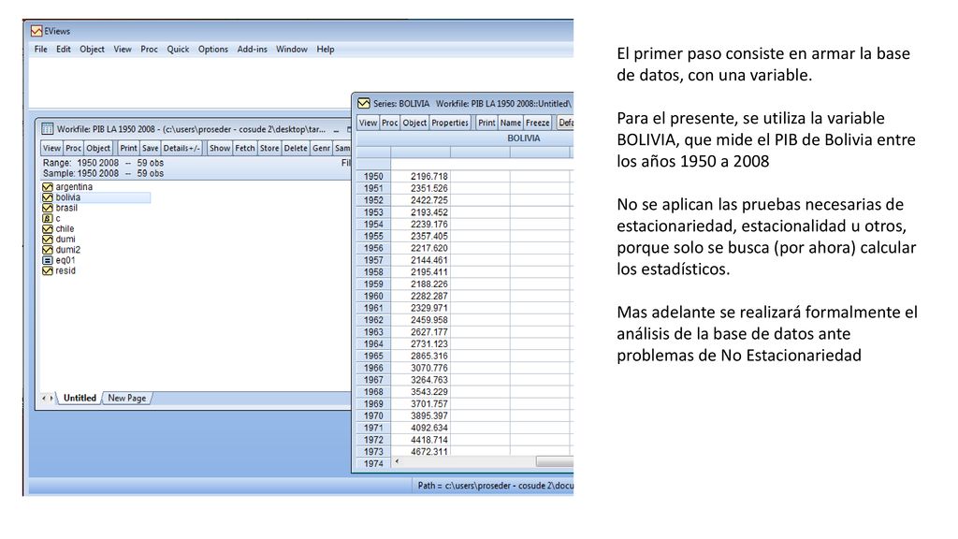Click Save button in Workfile toolbar
This screenshot has height=539, width=958.
[x=151, y=148]
